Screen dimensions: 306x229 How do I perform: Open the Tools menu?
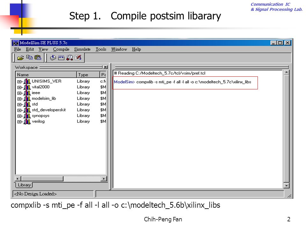click(101, 49)
